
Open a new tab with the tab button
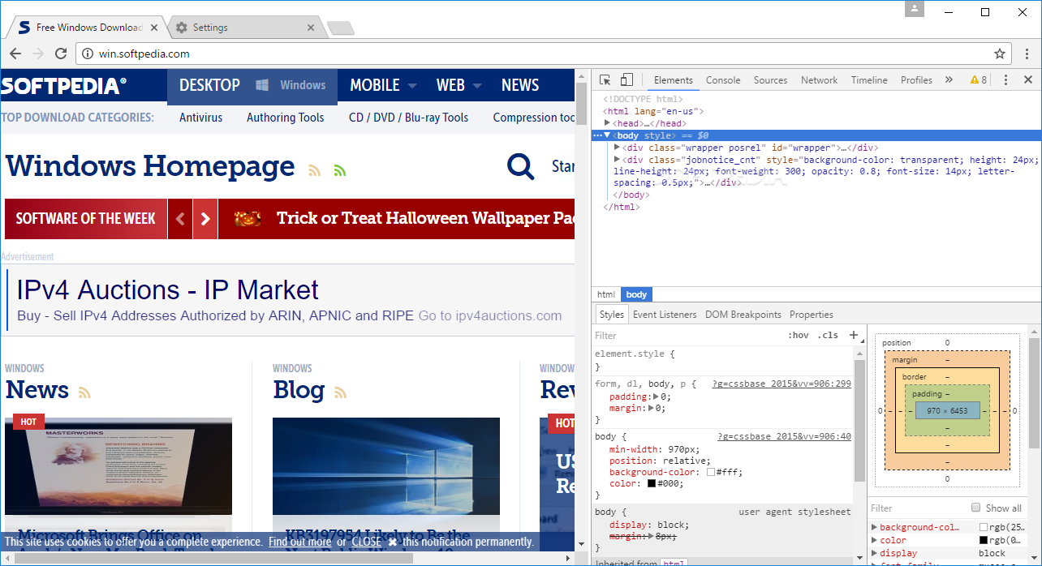point(341,28)
